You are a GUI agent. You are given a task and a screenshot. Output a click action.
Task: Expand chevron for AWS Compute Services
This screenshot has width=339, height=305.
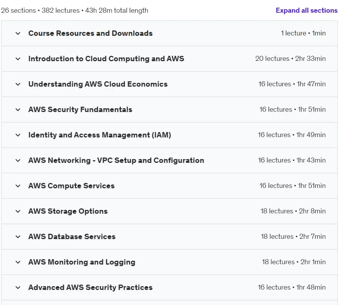coord(18,186)
